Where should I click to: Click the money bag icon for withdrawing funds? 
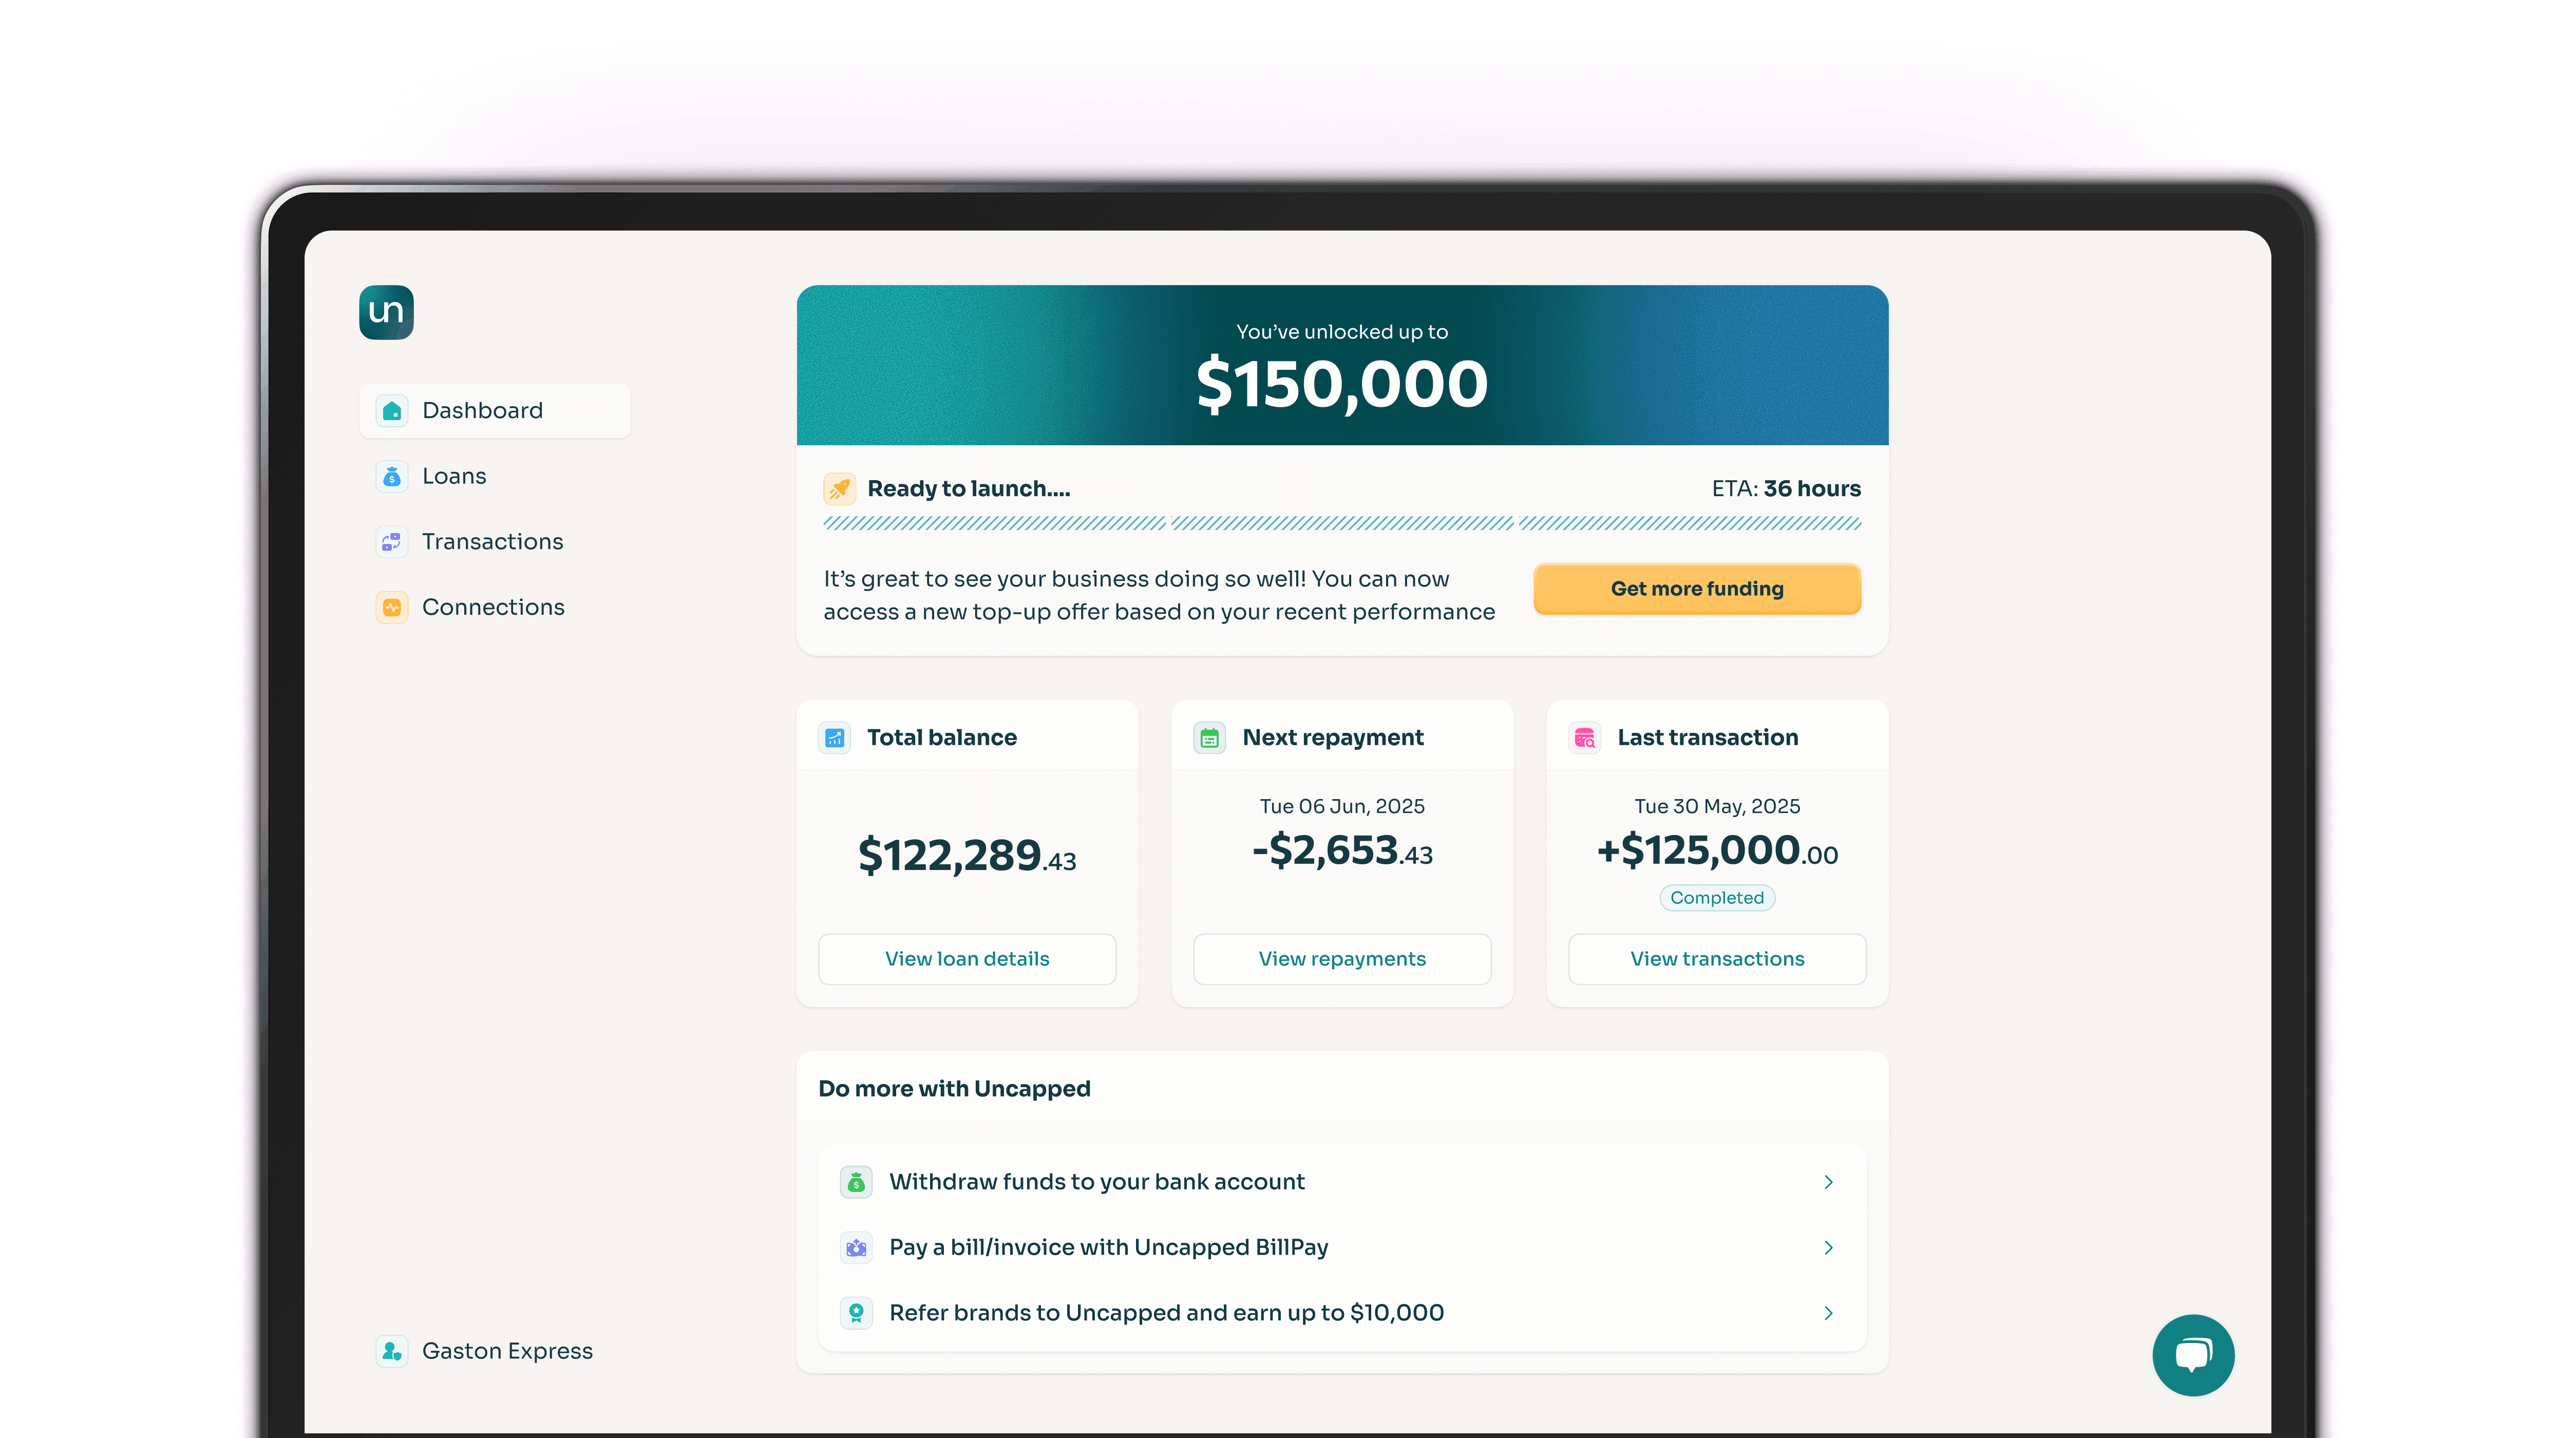[856, 1181]
